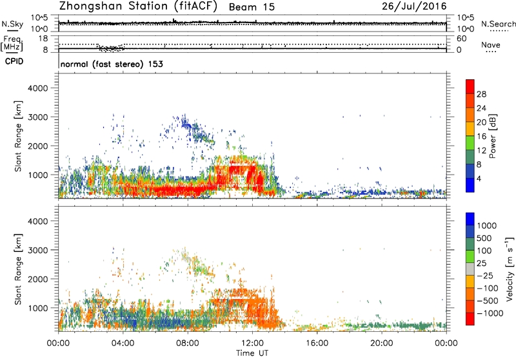Click the blue far-range scatter near 08:00 in power panel

(185, 124)
